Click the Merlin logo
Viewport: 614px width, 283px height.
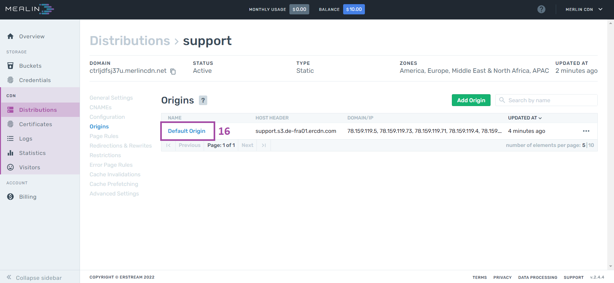pyautogui.click(x=30, y=9)
